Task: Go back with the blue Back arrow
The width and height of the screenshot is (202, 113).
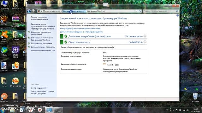Action: pos(29,11)
